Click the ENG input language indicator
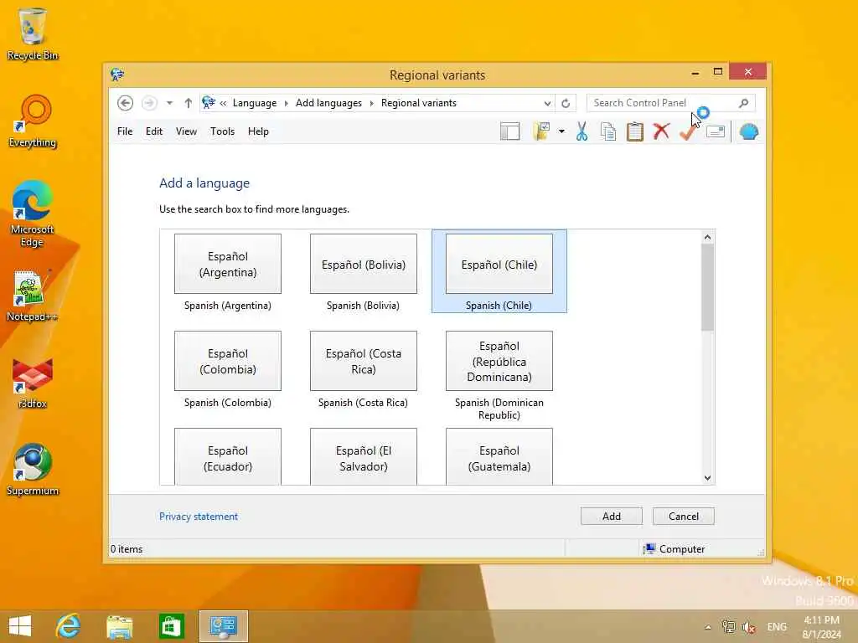858x643 pixels. coord(777,627)
